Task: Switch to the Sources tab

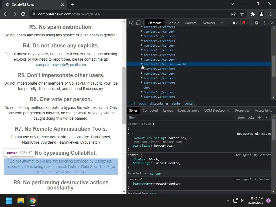Action: [191, 23]
